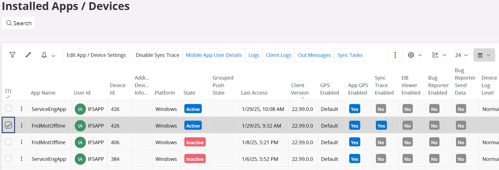This screenshot has height=170, width=499.
Task: Uncheck the selected FndMotOffline row checkbox
Action: coord(8,125)
